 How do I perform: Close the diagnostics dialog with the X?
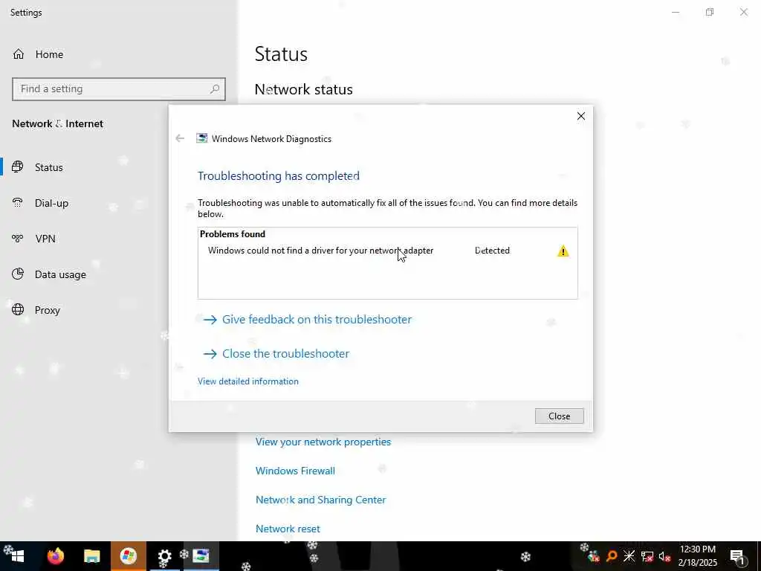581,116
